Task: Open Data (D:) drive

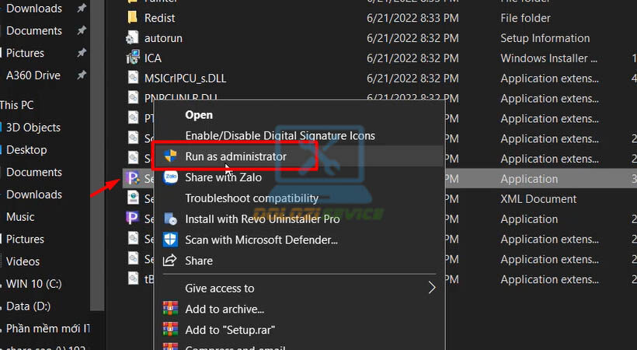Action: click(29, 306)
